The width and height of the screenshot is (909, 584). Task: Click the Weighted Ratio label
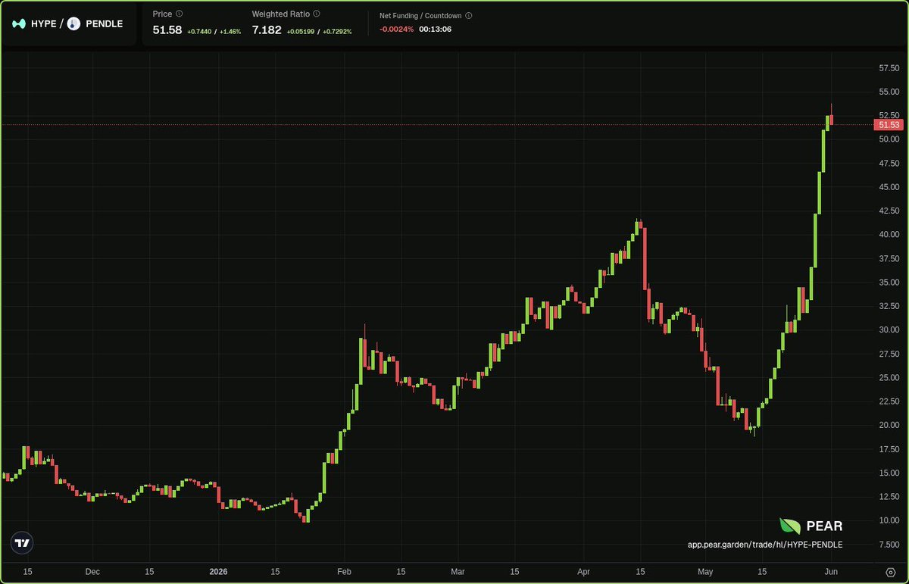point(280,14)
